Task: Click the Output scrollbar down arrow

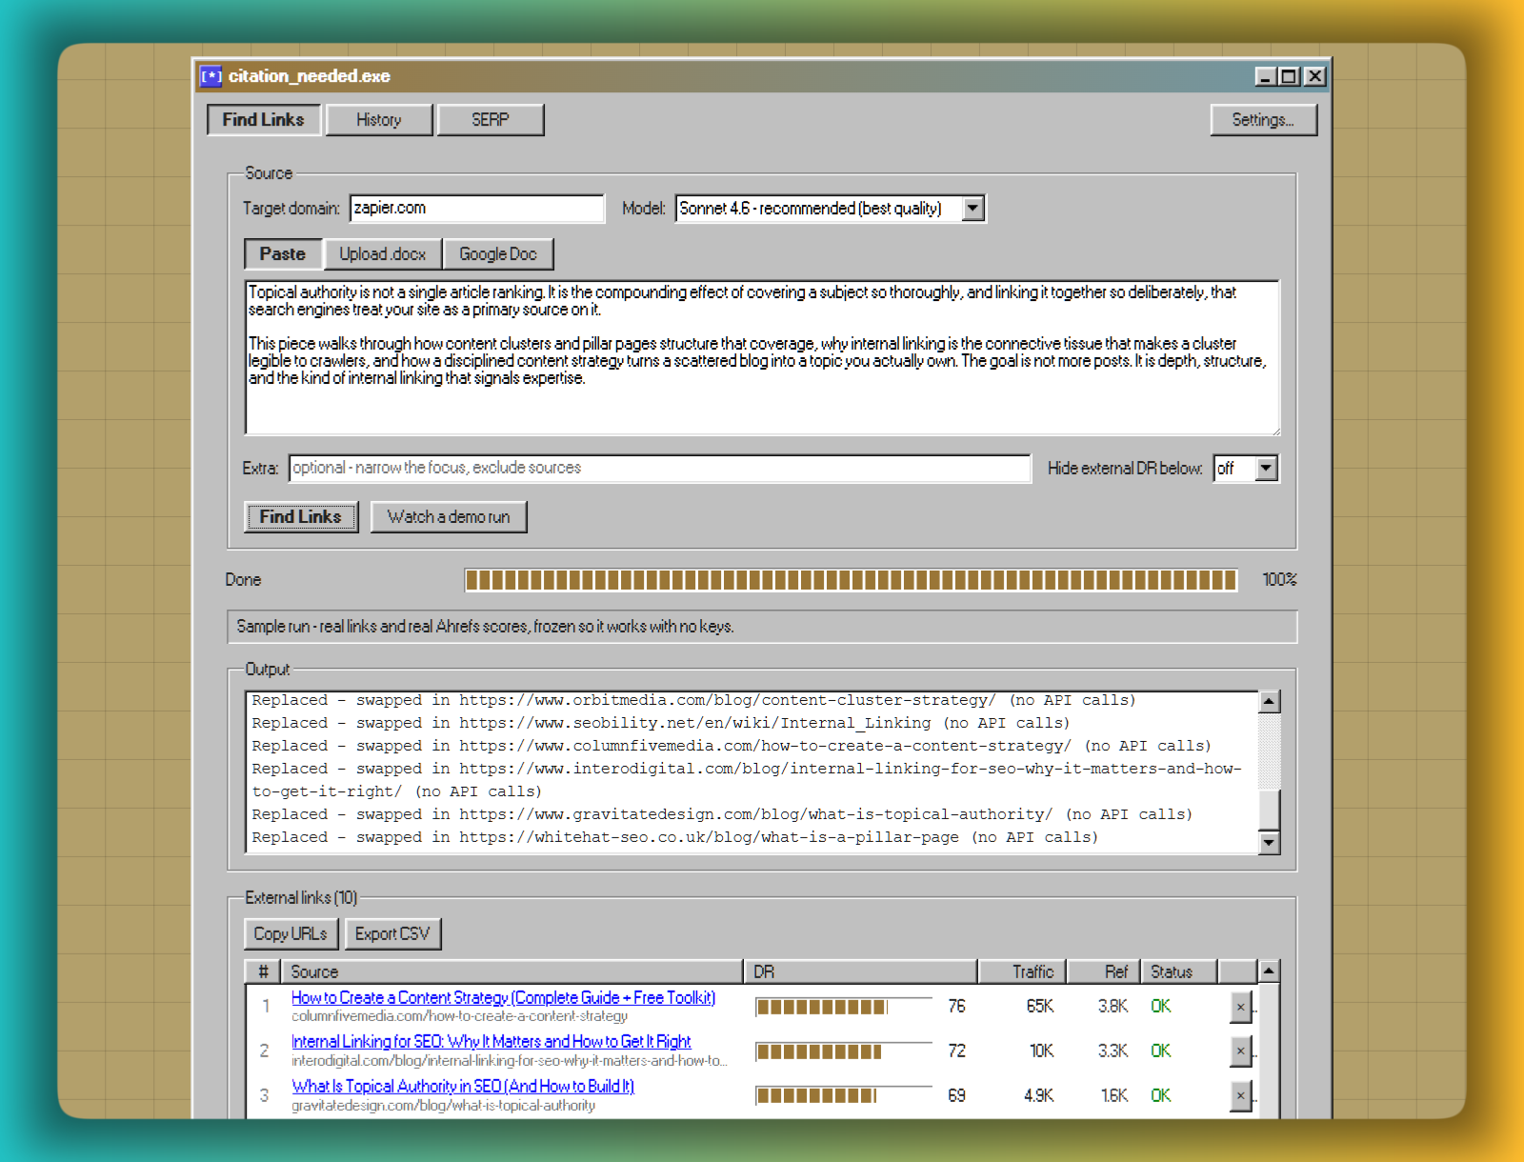Action: (1269, 843)
